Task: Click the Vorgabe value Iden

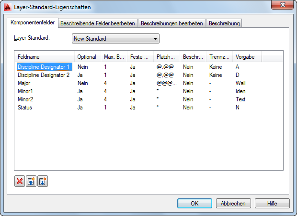Action: (x=240, y=91)
